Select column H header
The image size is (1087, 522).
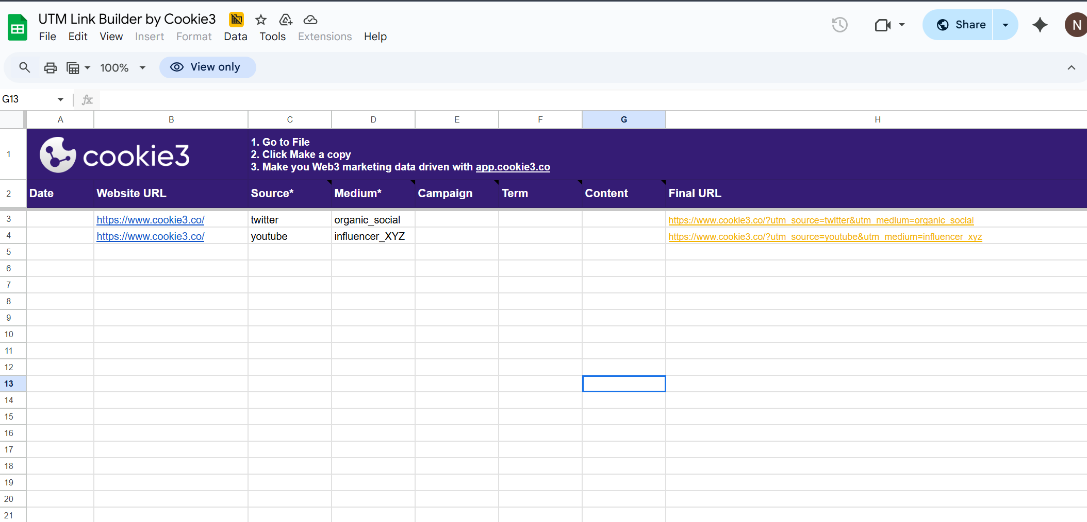coord(877,119)
